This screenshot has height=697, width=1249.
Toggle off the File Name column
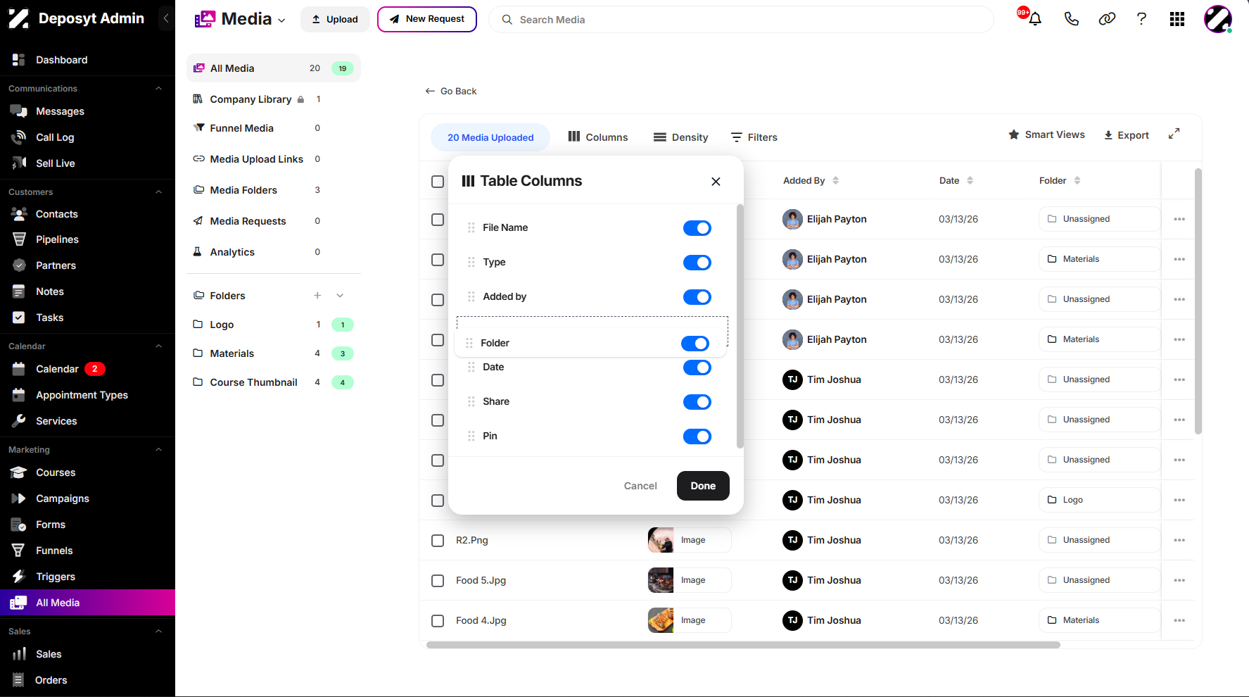coord(697,228)
